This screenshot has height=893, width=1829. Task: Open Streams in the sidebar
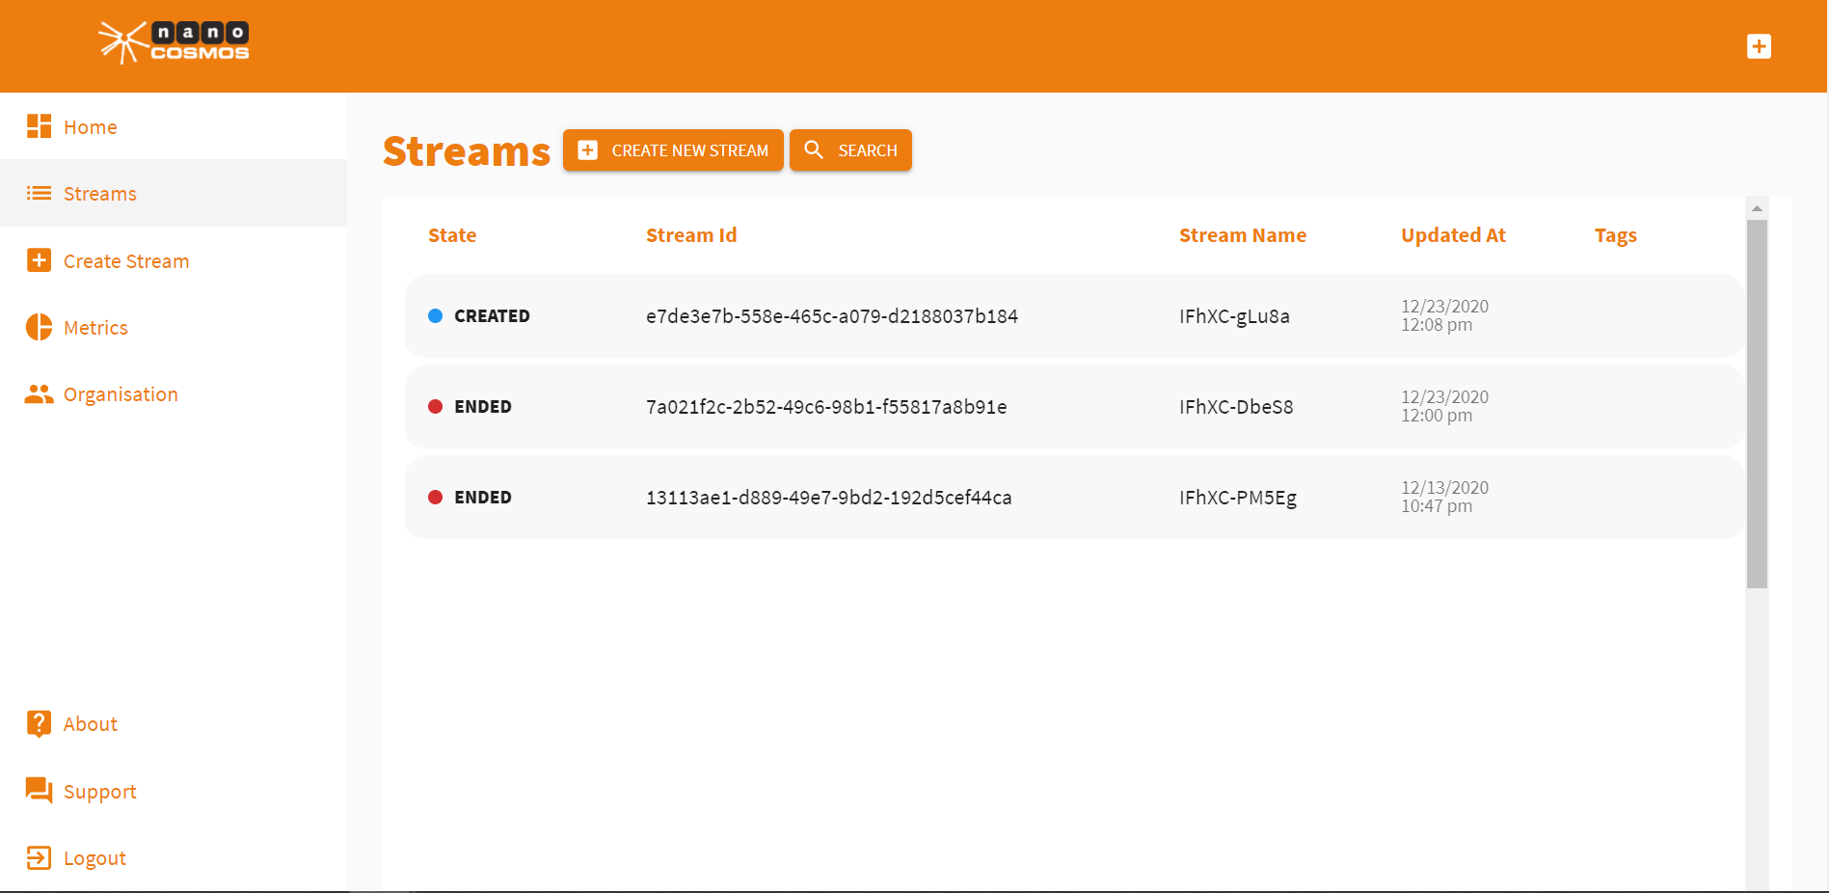99,194
